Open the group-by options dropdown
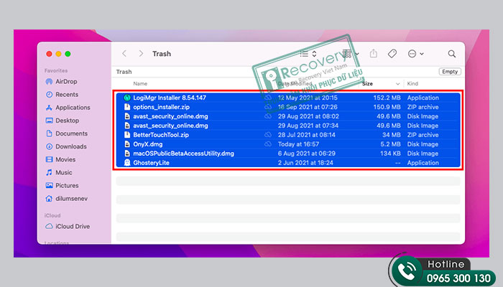Viewport: 503px width, 287px height. click(x=351, y=54)
